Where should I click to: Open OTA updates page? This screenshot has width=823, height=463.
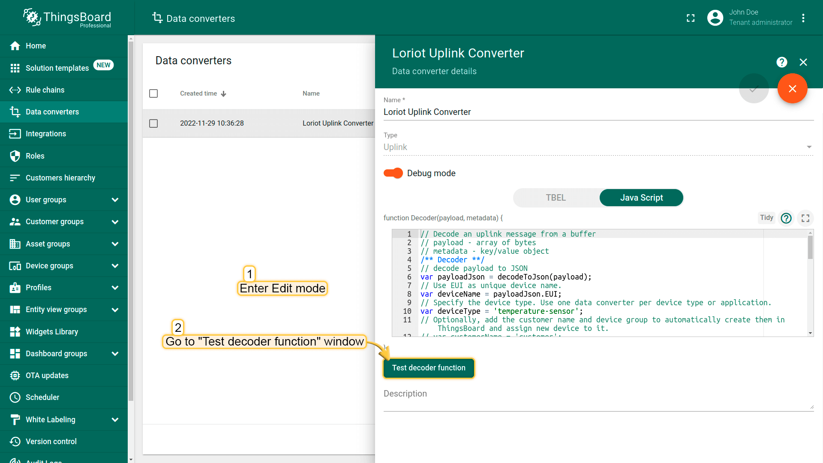[x=64, y=376]
